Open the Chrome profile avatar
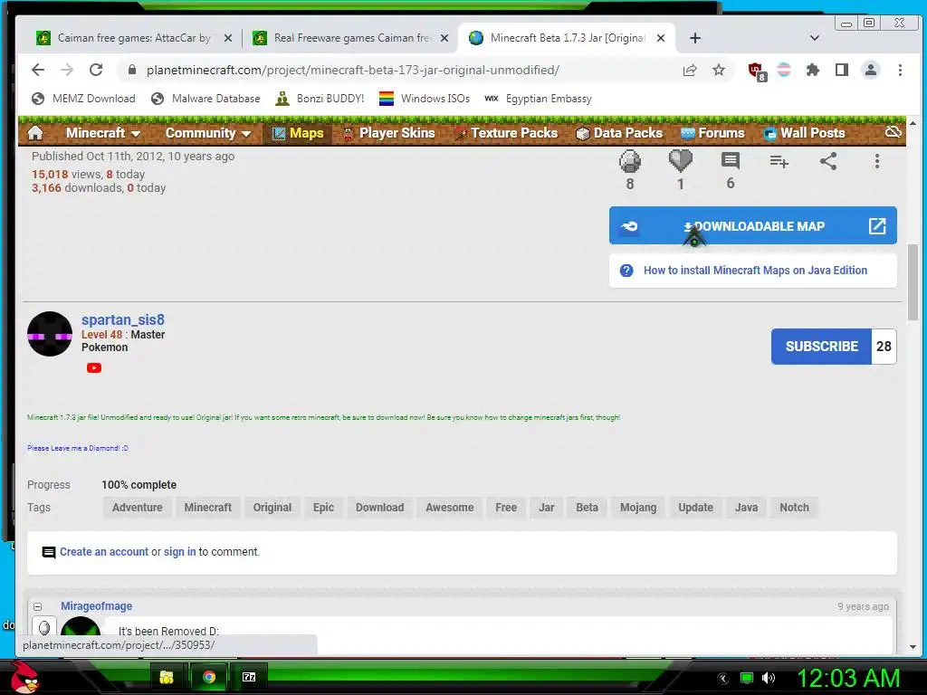This screenshot has width=927, height=695. [x=870, y=71]
